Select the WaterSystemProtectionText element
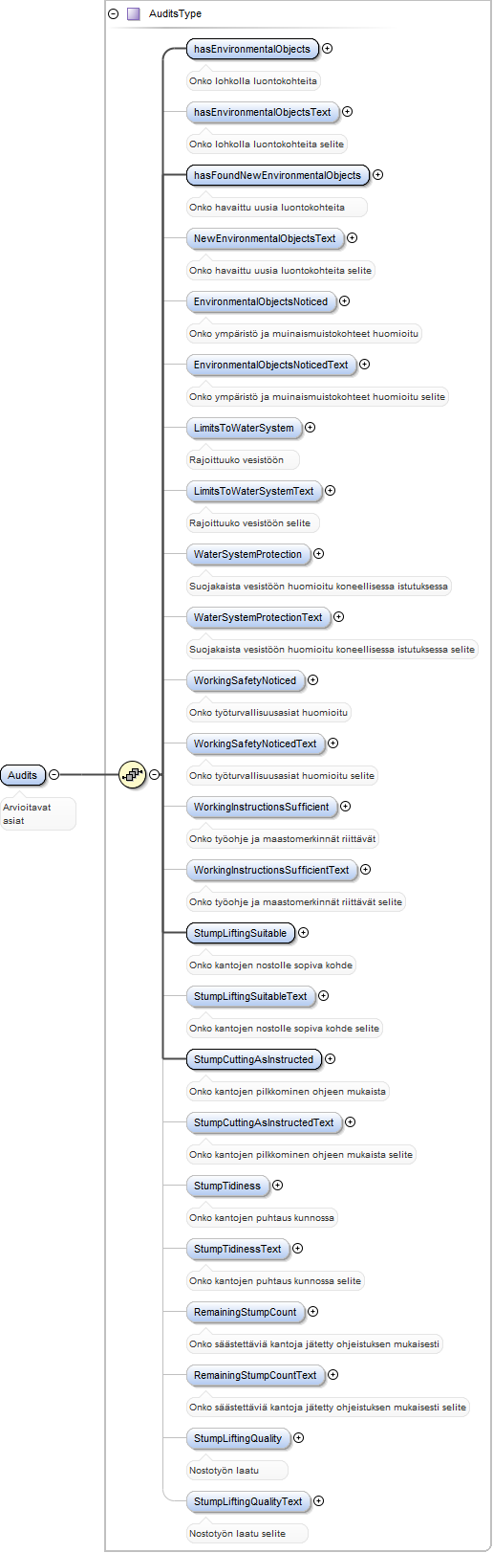The image size is (493, 1553). [x=258, y=617]
